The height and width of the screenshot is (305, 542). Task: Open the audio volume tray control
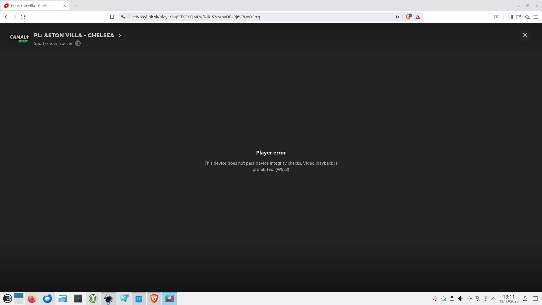(460, 299)
